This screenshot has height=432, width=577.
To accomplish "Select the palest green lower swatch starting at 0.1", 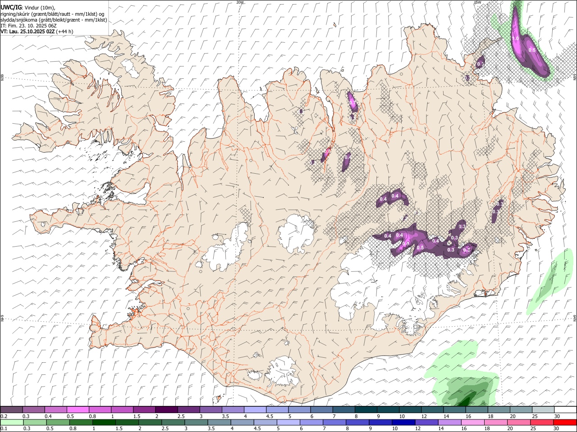I will tap(12, 422).
